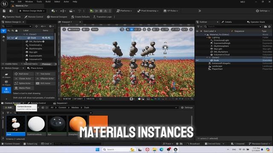Screen dimensions: 273x153
Task: Click Create Defaults in toolbar
Action: tap(81, 17)
